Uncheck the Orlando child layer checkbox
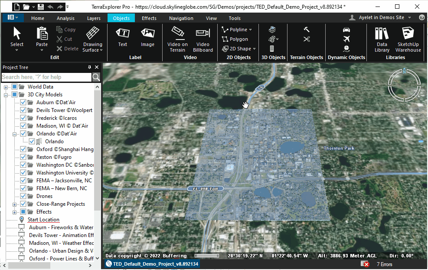Screen dimensions: 428x270 32,142
